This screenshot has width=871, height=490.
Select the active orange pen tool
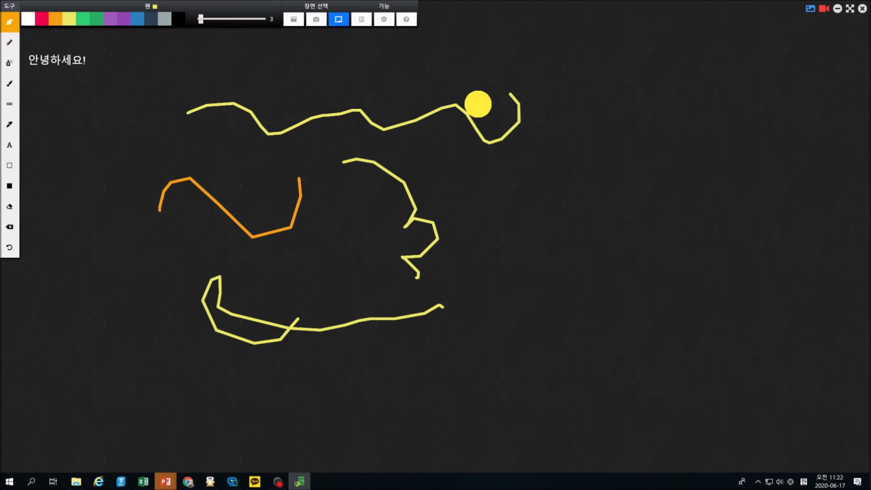click(x=10, y=22)
